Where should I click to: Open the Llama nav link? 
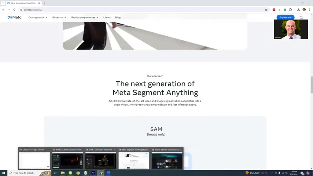click(107, 18)
